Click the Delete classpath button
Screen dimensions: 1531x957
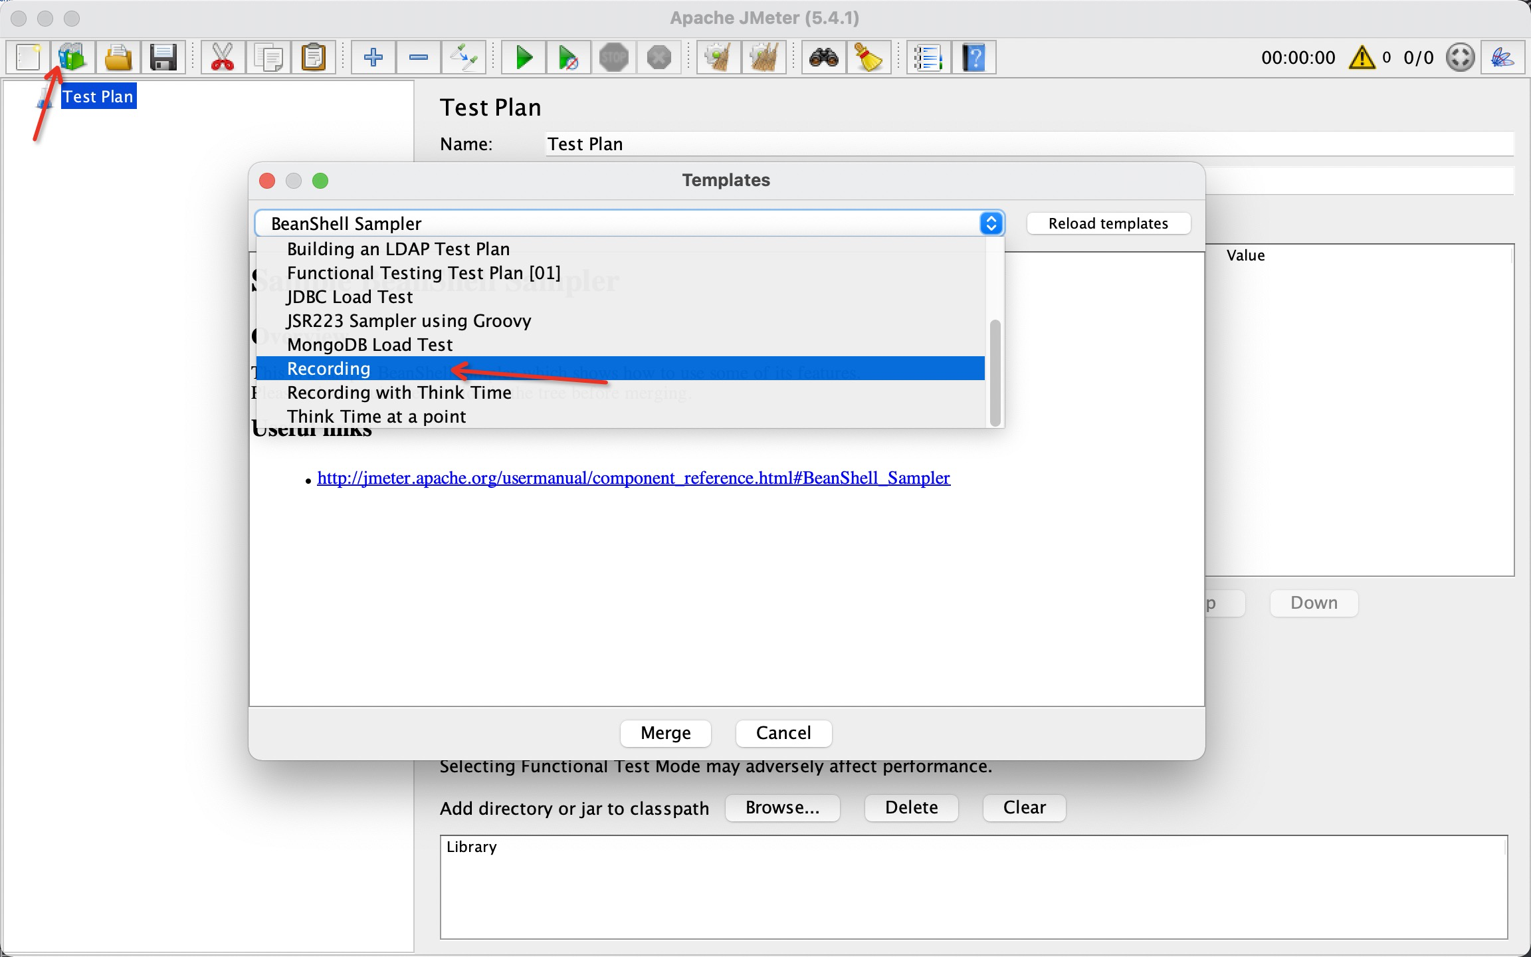click(912, 807)
